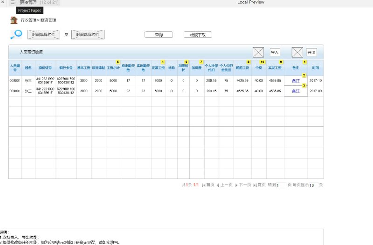Click the magnifying glass search icon
Viewport: 373px width, 245px height.
(x=16, y=34)
